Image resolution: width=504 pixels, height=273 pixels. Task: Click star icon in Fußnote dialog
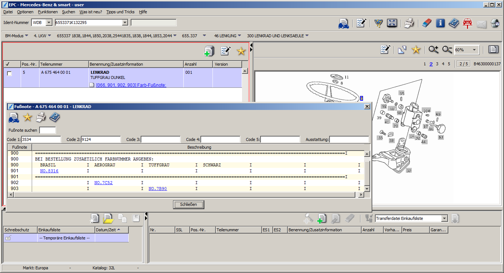coord(27,118)
